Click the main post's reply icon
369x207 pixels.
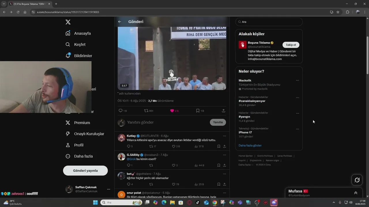coord(121,110)
